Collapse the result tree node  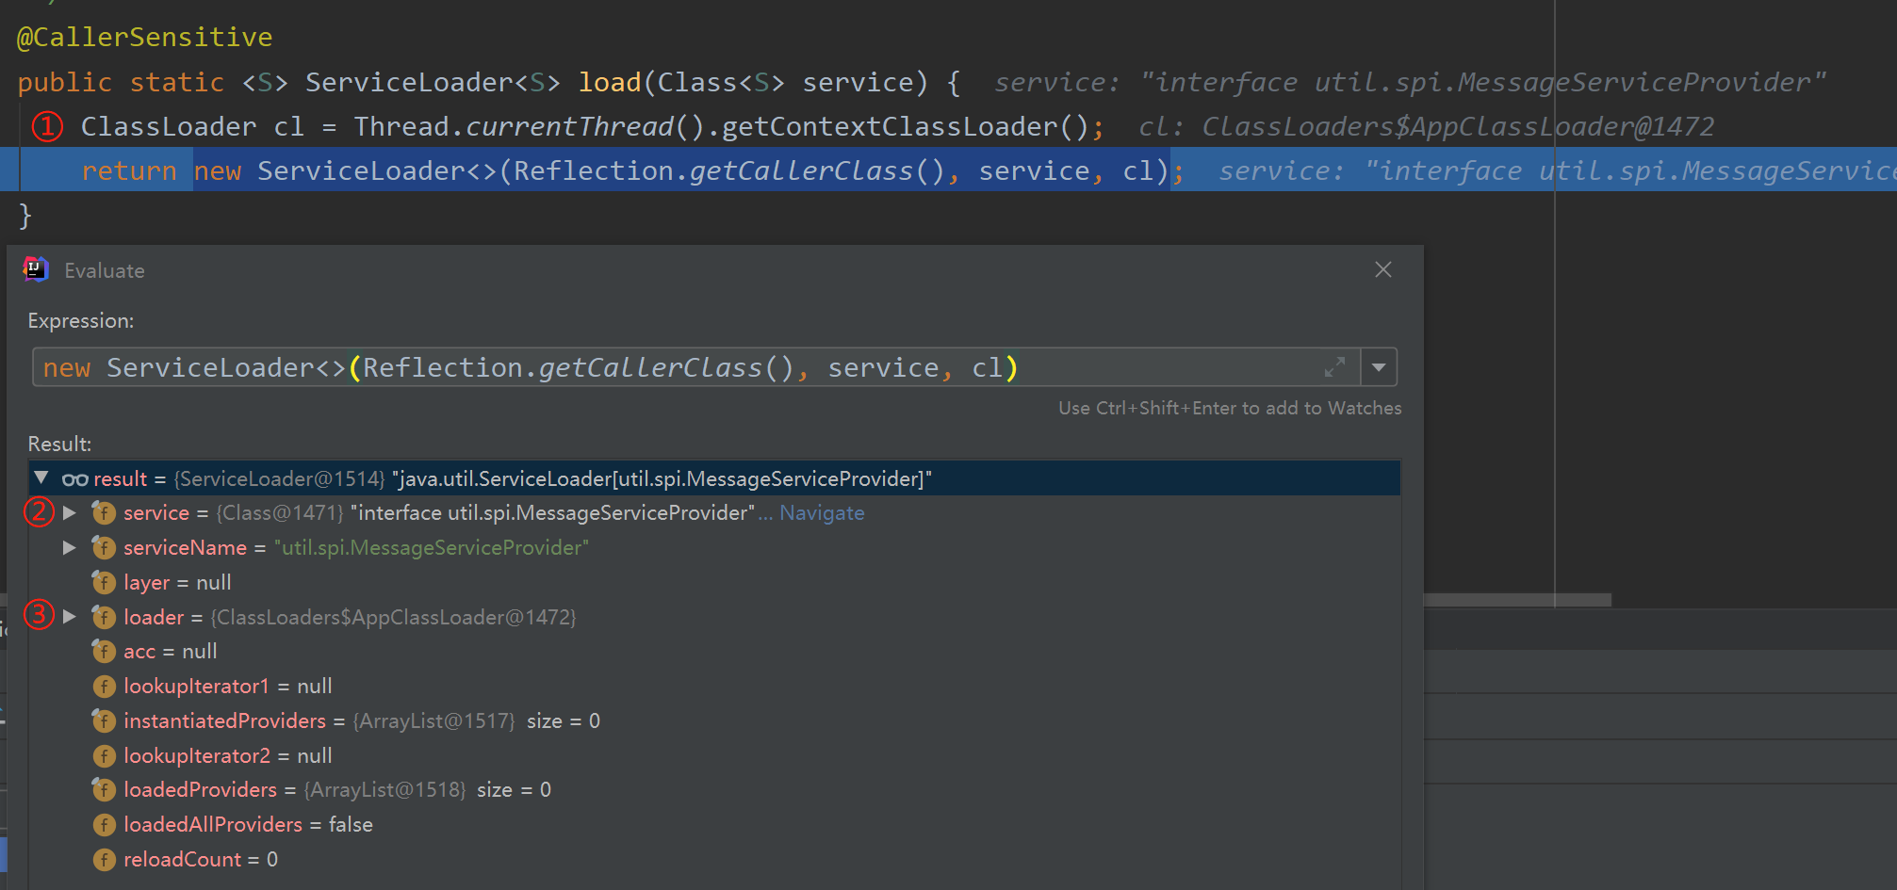[40, 478]
